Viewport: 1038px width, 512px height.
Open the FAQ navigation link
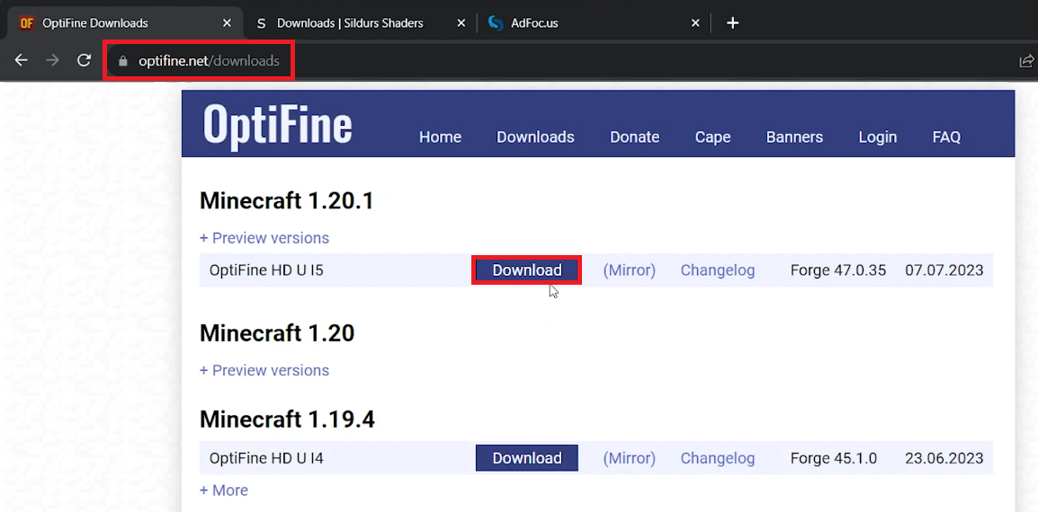coord(946,137)
